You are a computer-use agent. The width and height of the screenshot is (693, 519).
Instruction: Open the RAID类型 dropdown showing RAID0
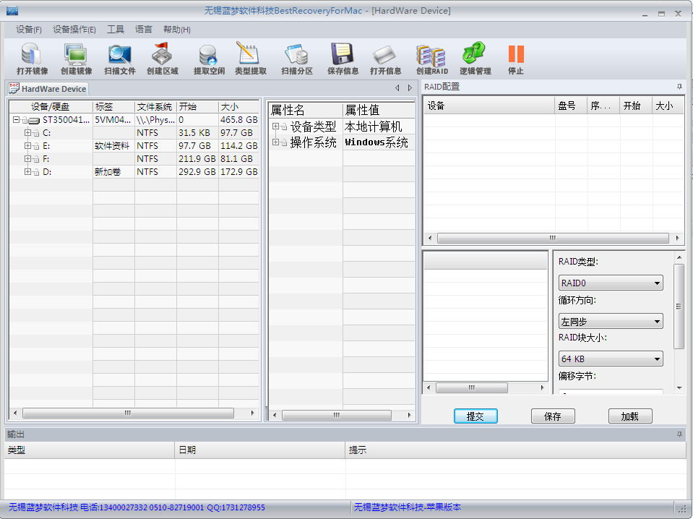[x=611, y=283]
